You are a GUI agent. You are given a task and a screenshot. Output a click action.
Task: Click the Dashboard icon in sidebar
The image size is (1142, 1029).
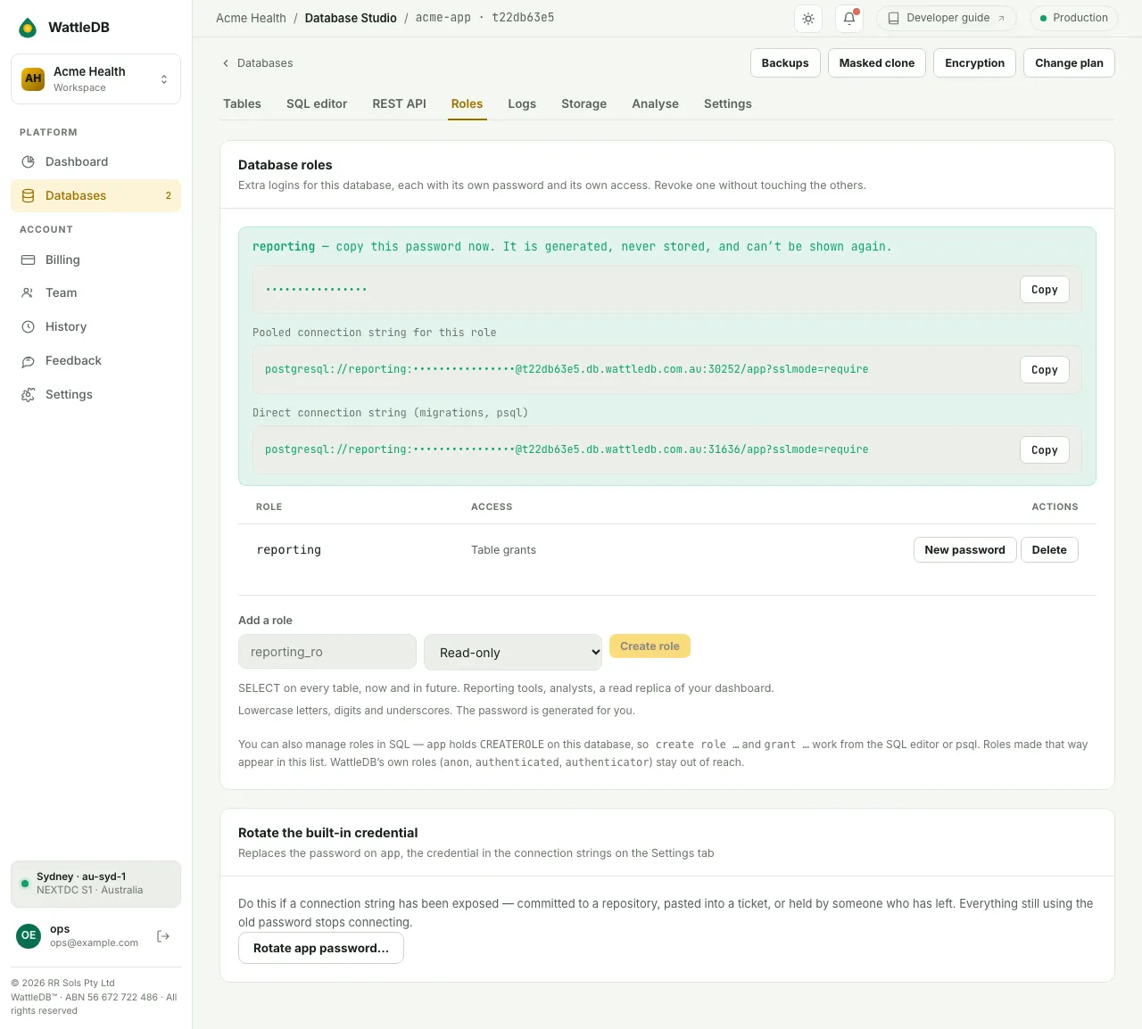[x=28, y=161]
